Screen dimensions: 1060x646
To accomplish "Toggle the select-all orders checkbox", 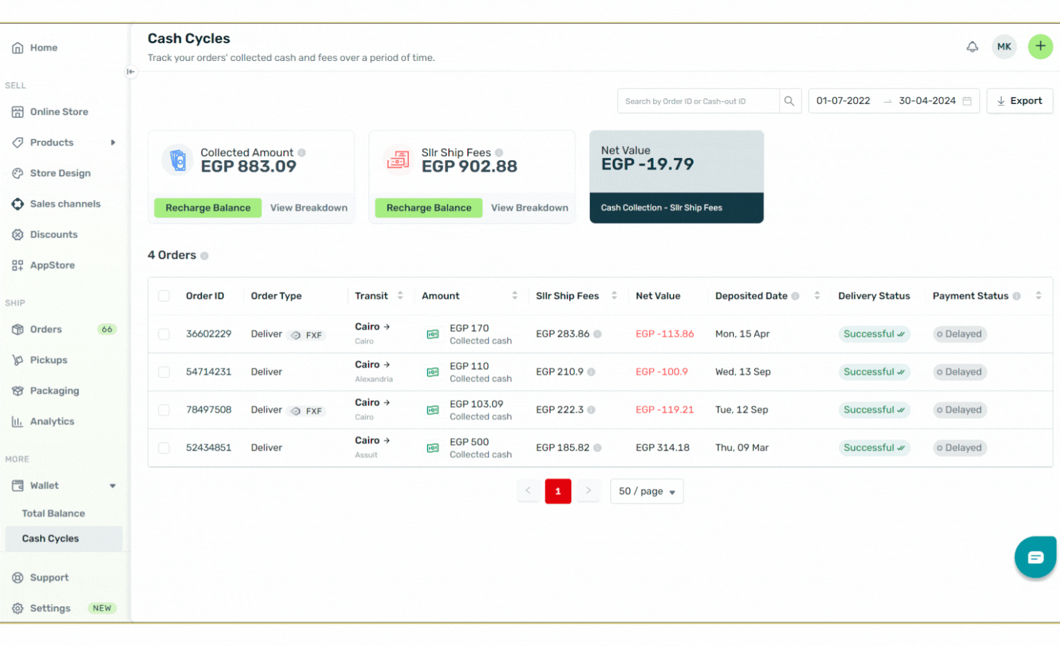I will tap(164, 296).
